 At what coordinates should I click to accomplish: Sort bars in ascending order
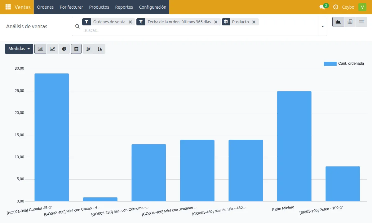point(100,49)
